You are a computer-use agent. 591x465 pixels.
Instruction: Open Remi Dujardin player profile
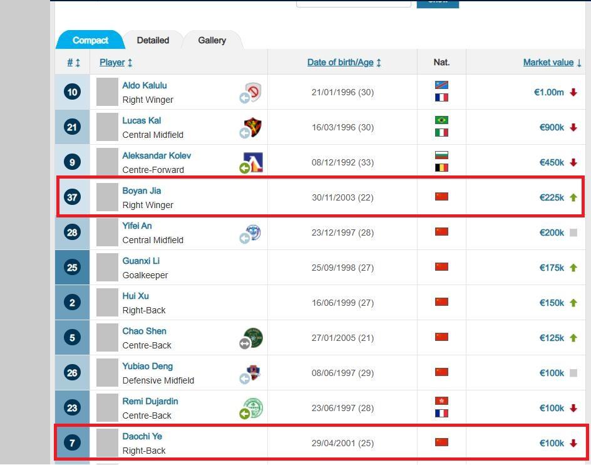click(150, 401)
